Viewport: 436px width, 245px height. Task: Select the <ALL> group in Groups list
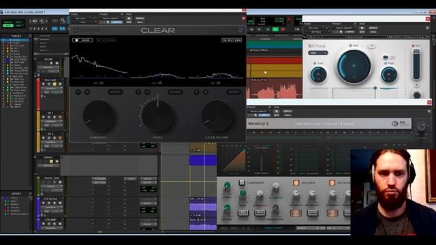[14, 198]
